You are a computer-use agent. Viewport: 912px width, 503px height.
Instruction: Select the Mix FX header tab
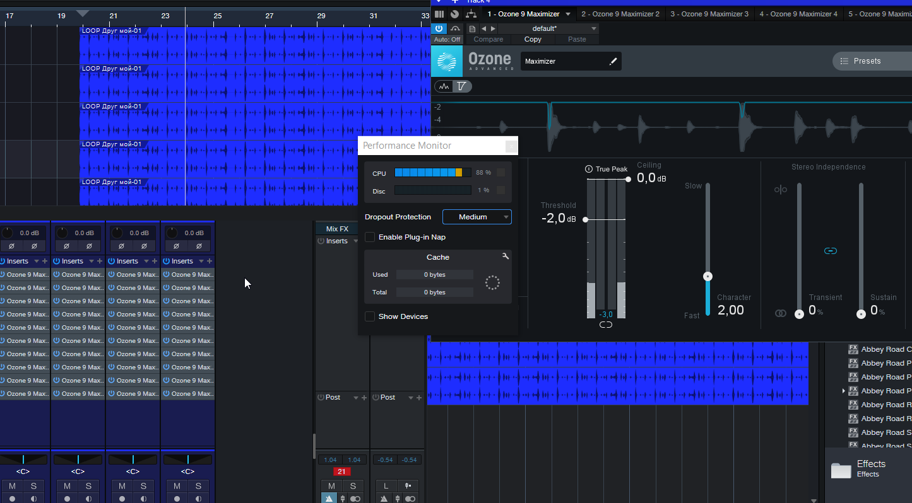(x=337, y=229)
